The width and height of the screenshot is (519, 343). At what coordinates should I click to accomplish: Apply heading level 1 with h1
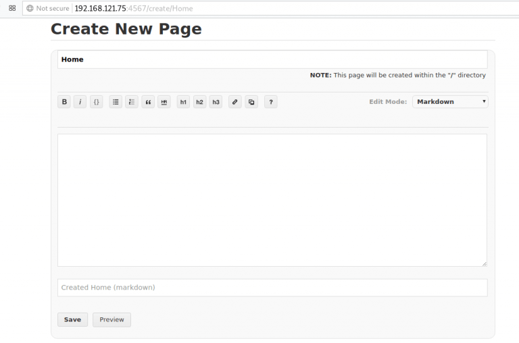[x=183, y=102]
